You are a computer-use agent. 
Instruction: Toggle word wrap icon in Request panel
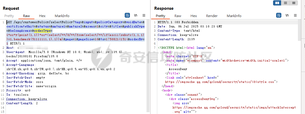coord(127,15)
